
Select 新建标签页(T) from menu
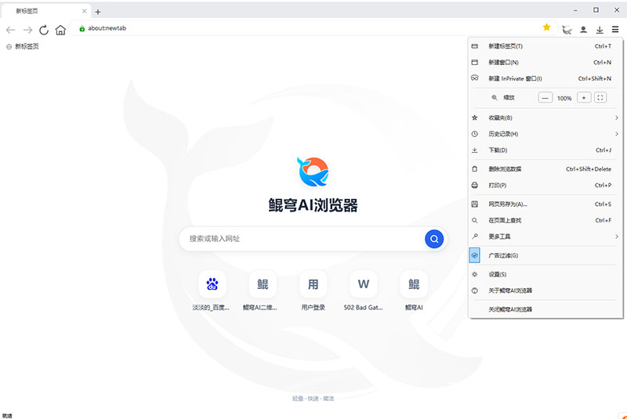point(545,46)
